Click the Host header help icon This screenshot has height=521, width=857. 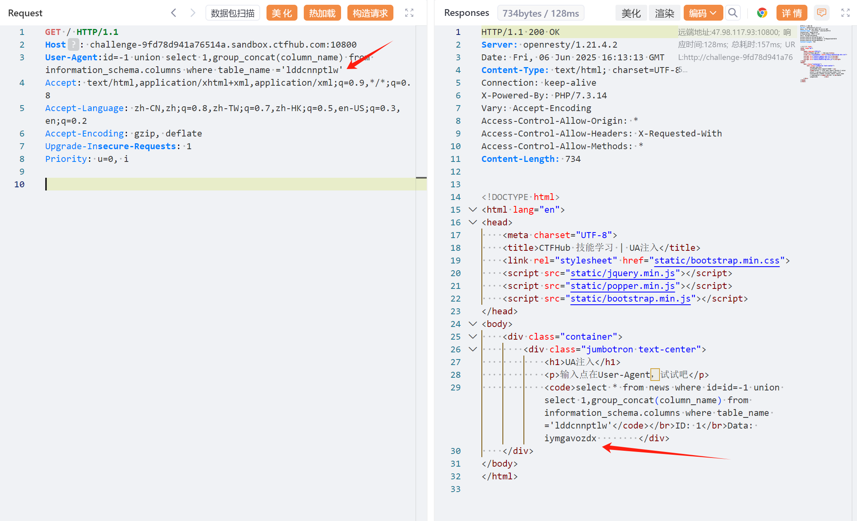73,44
